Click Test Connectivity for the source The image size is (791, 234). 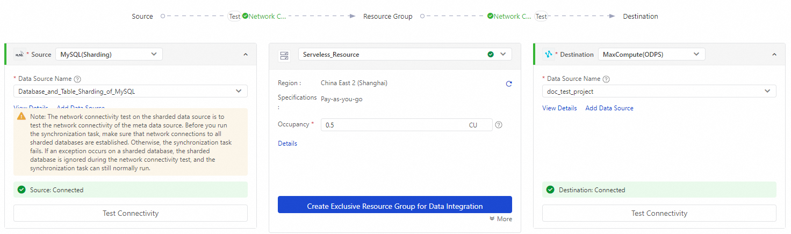tap(131, 213)
